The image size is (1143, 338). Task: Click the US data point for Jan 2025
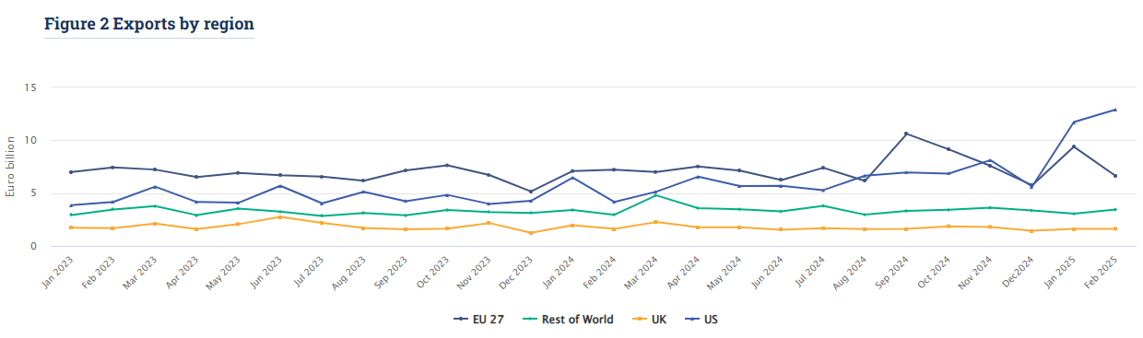(x=1074, y=122)
